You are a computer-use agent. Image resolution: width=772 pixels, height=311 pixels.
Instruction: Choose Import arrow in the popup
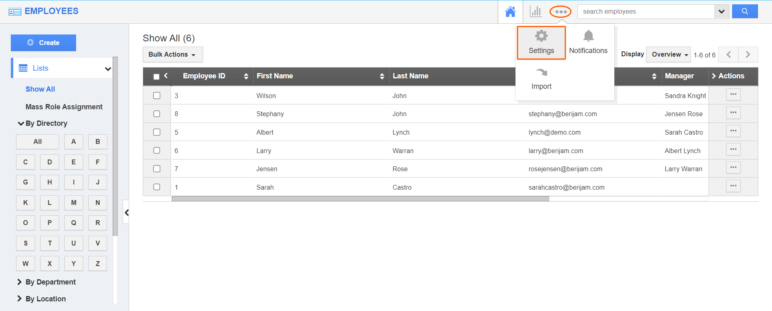coord(541,79)
